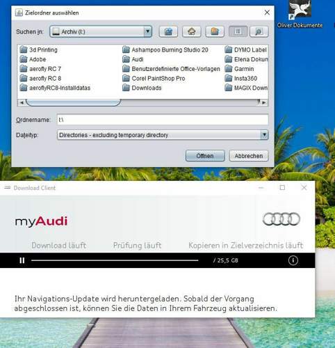The height and width of the screenshot is (348, 335).
Task: Pause the navigation update download
Action: tap(22, 260)
